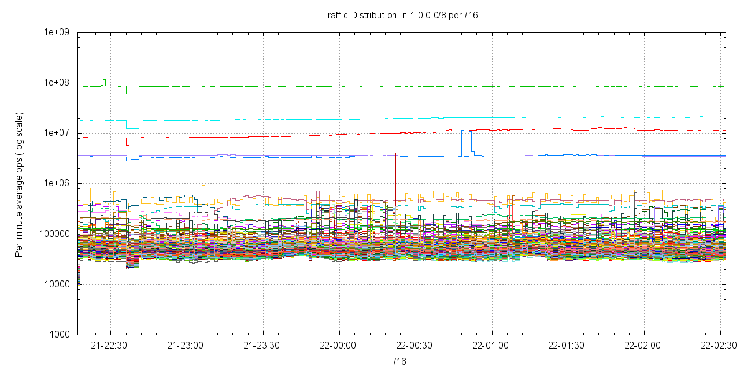Select the 1e+07 y-axis tick label

pos(57,133)
